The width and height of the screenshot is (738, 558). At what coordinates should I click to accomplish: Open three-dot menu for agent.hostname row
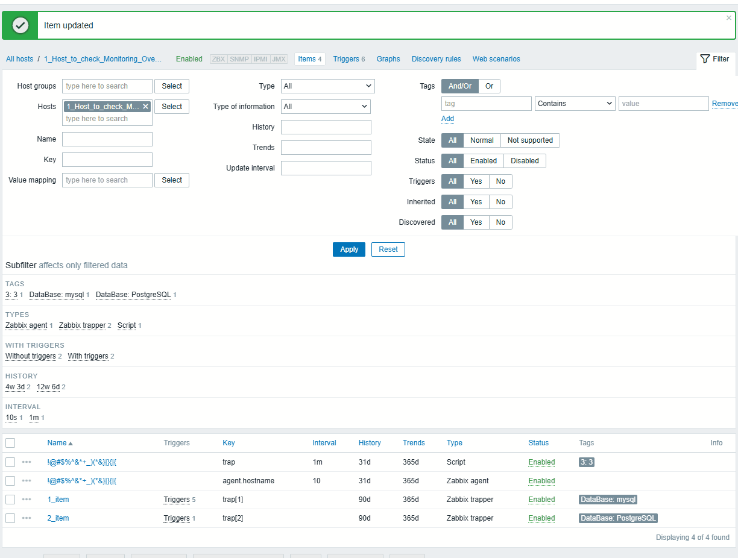(x=27, y=481)
